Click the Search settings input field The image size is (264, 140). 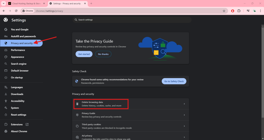point(131,20)
